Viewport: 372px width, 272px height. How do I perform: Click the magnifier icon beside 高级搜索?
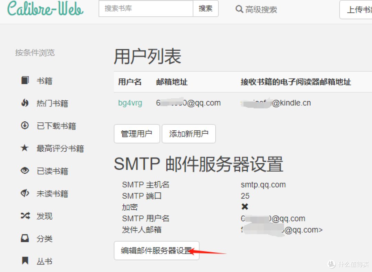click(239, 9)
